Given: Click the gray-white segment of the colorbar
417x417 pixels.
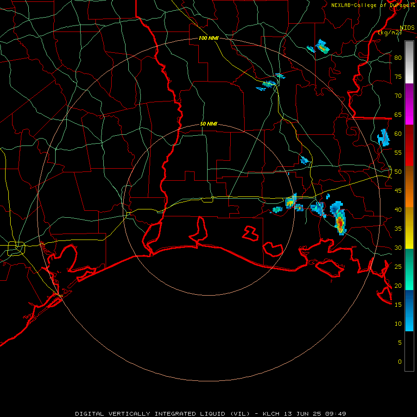Looking at the screenshot, I should coord(409,62).
